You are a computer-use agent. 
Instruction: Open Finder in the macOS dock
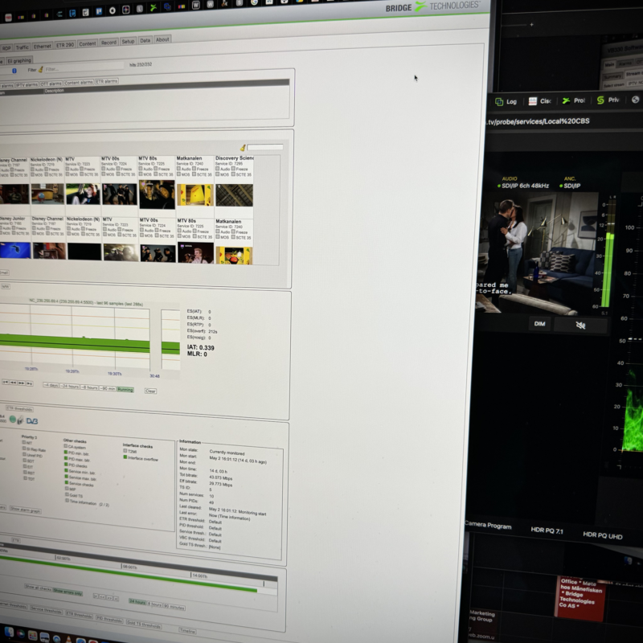9,632
